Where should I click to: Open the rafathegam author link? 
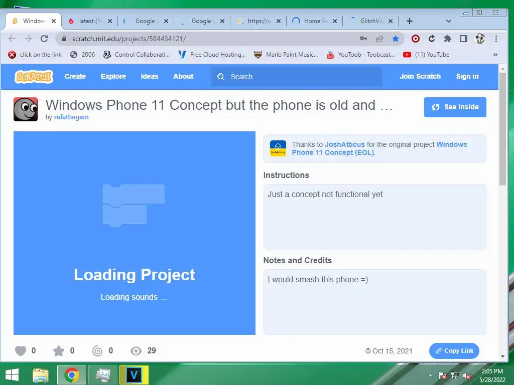pos(71,117)
